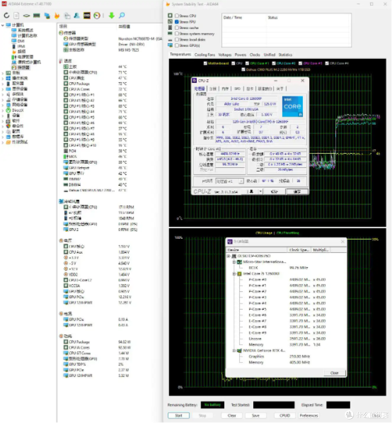Open the black OSD sensor panel toolbar icon

pos(87,16)
